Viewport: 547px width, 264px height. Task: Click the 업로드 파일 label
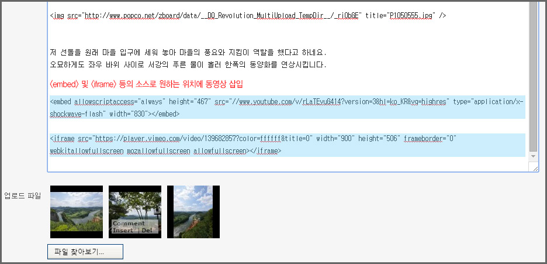click(x=23, y=196)
